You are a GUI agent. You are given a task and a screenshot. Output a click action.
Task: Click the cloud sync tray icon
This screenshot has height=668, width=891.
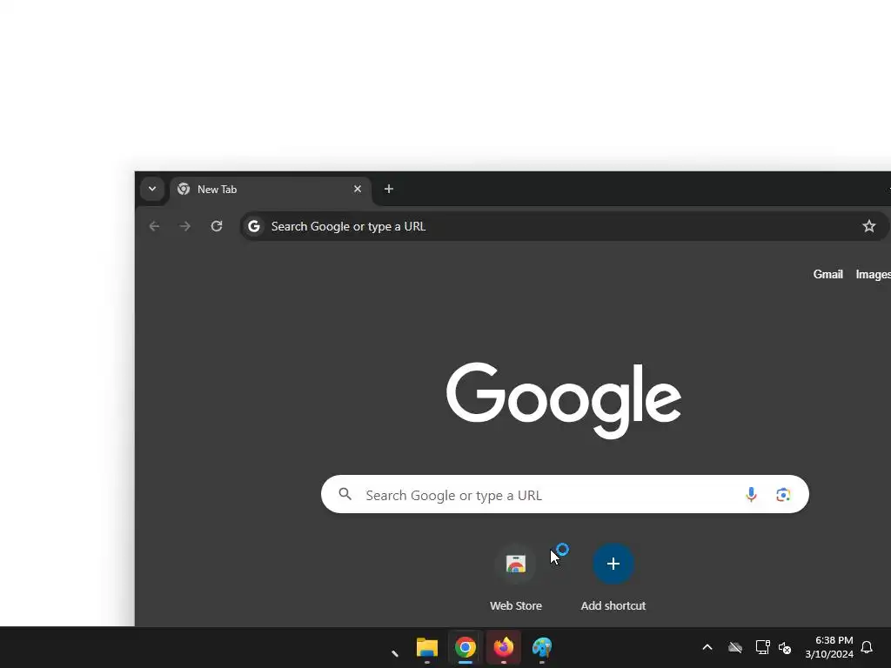(735, 647)
